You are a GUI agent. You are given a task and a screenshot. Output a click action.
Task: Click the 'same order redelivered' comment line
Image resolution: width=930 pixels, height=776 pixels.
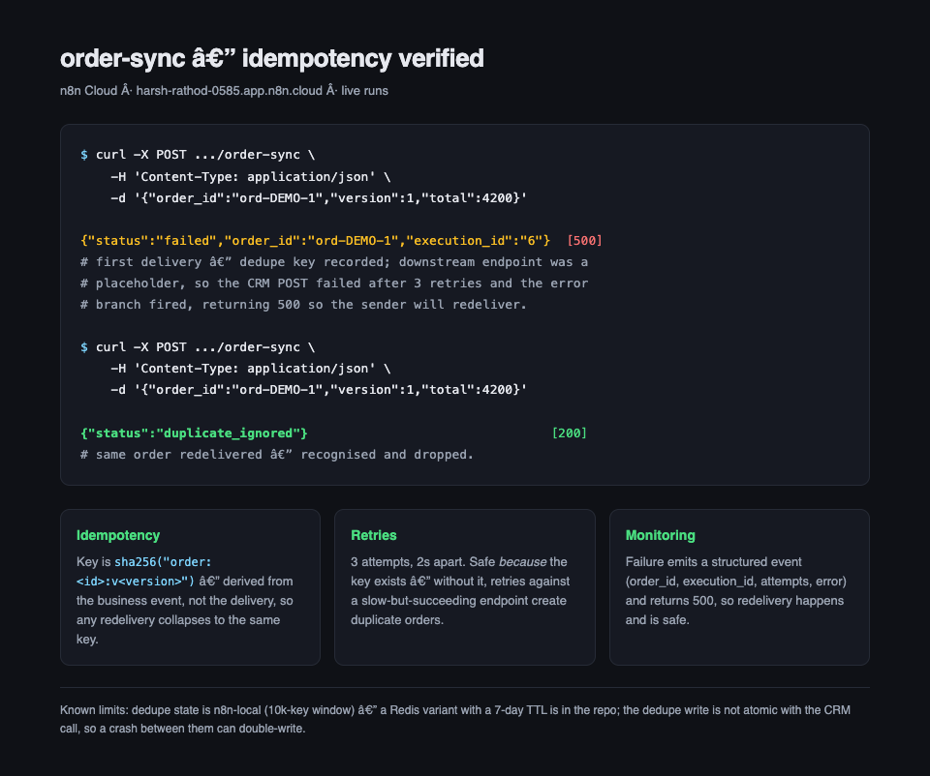click(x=277, y=455)
